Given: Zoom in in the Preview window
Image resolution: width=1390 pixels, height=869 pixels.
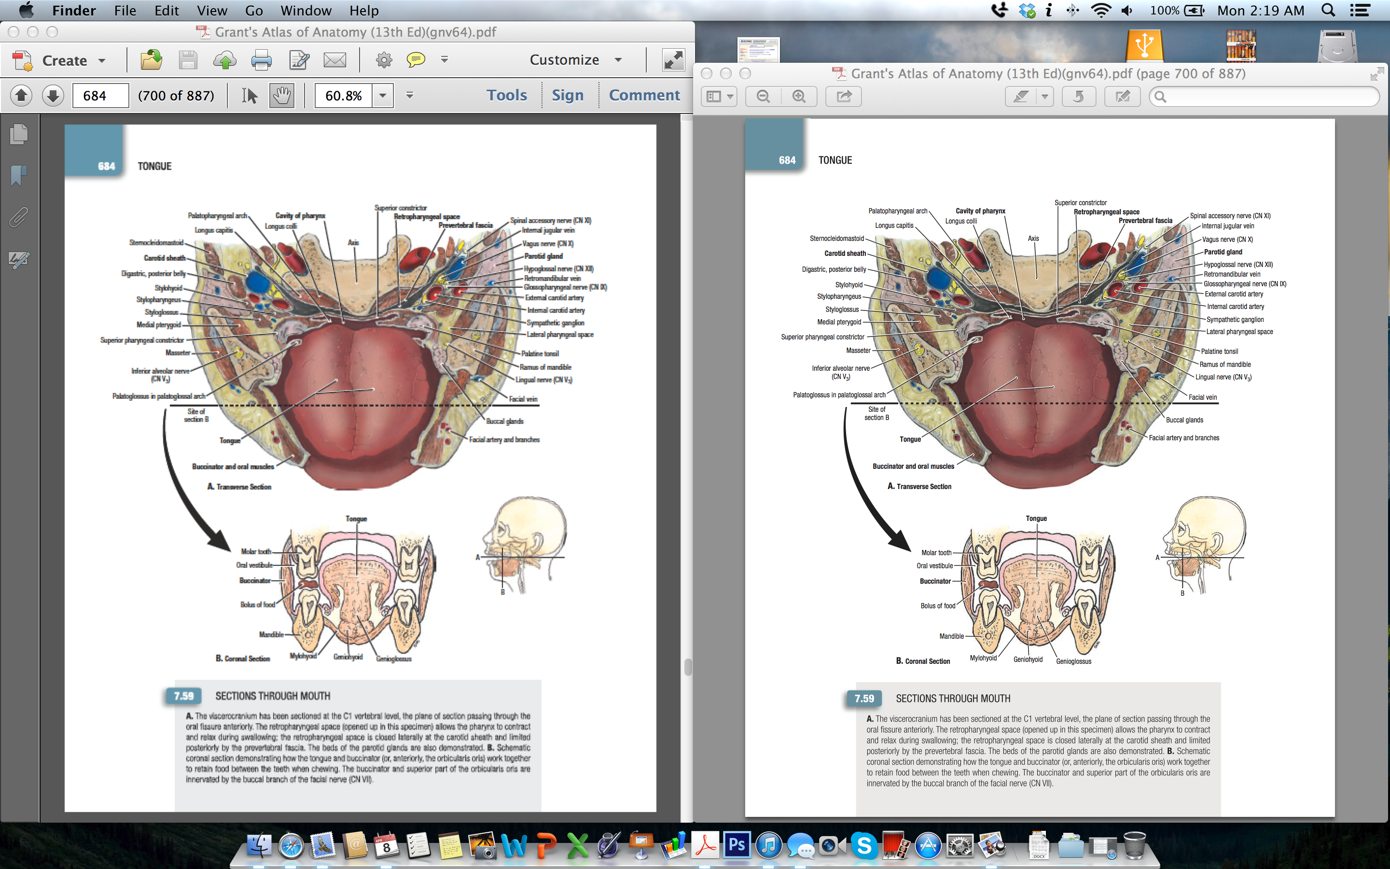Looking at the screenshot, I should 799,97.
